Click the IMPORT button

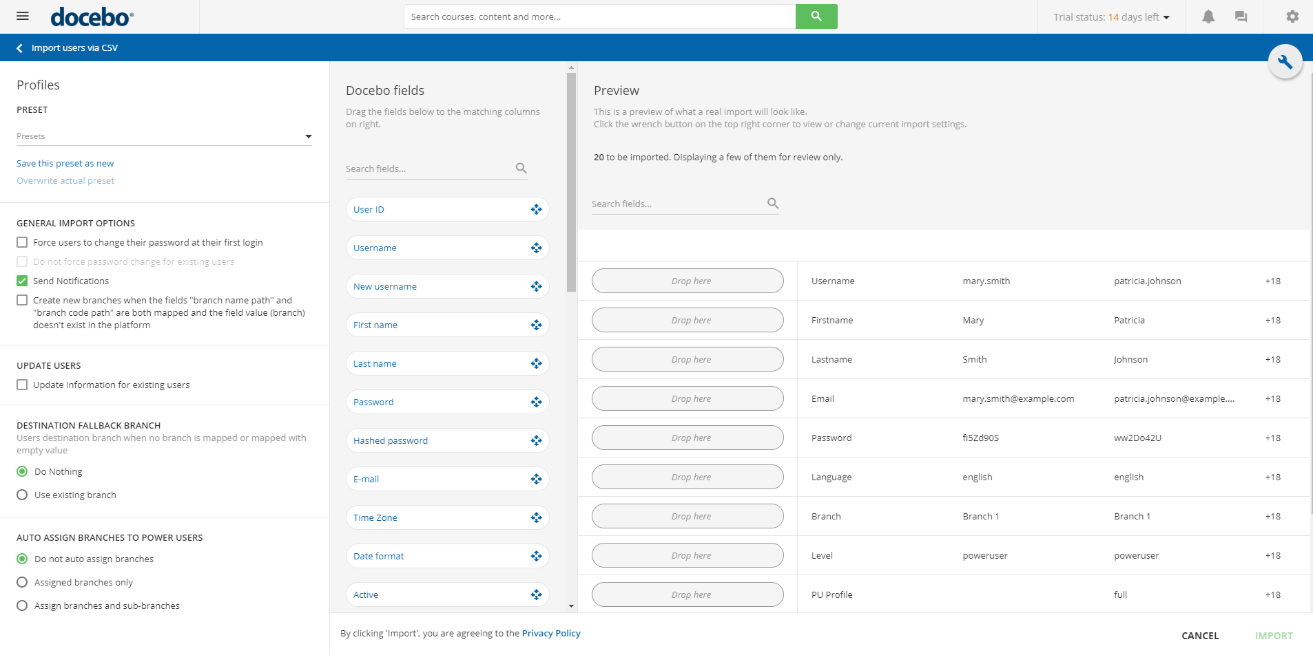point(1273,635)
